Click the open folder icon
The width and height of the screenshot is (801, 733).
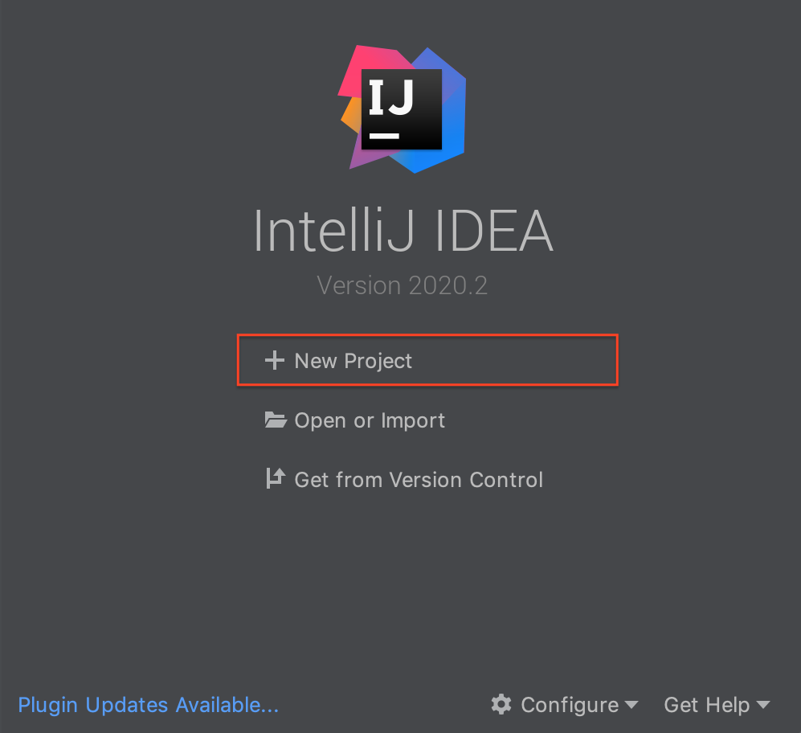tap(276, 420)
